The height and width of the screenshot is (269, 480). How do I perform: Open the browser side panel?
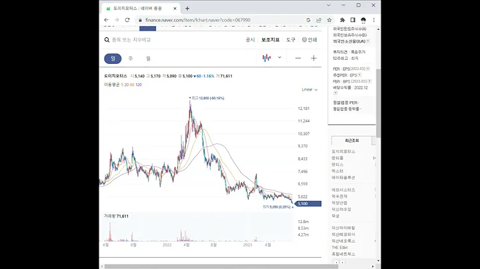tap(353, 20)
